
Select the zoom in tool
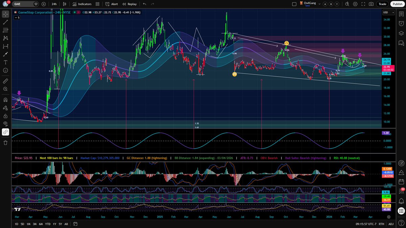coord(5,89)
